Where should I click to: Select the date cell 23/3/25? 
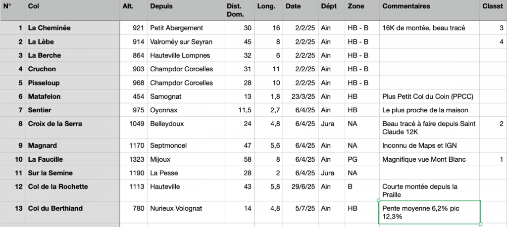coord(301,96)
